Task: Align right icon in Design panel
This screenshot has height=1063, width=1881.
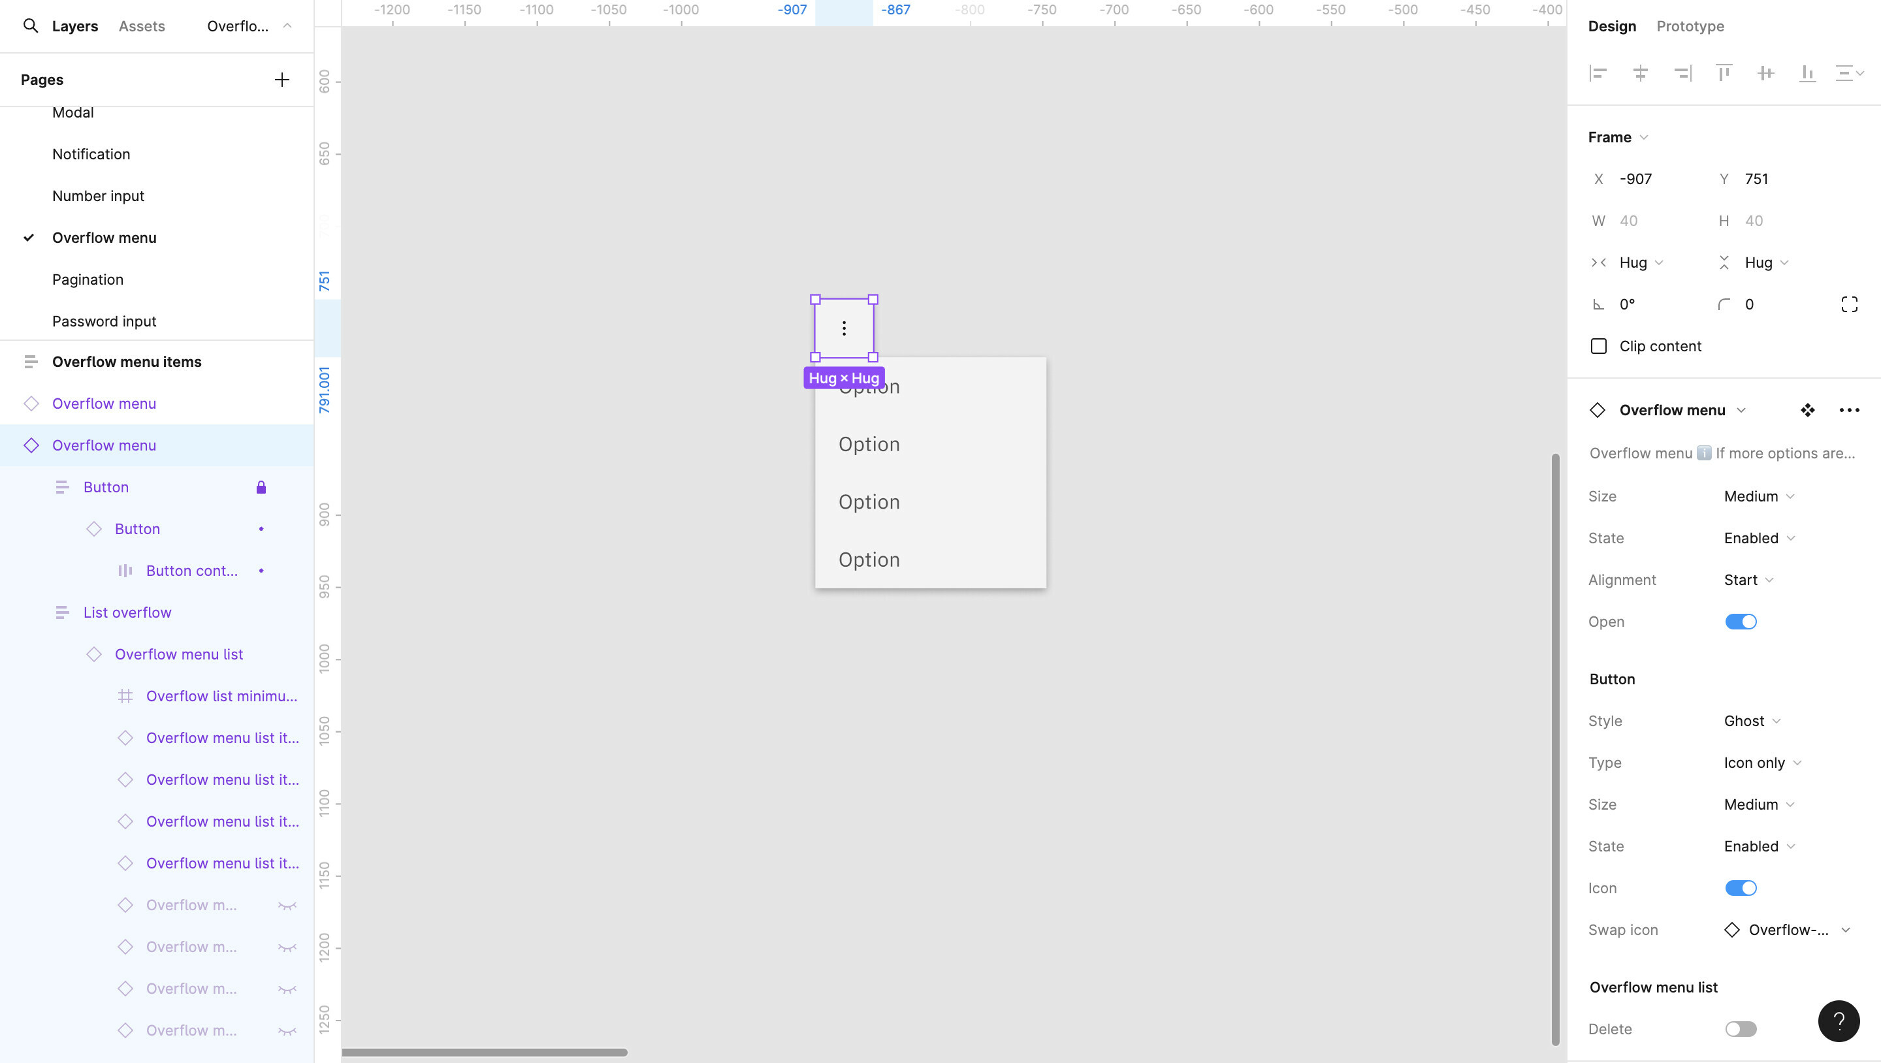Action: tap(1682, 73)
